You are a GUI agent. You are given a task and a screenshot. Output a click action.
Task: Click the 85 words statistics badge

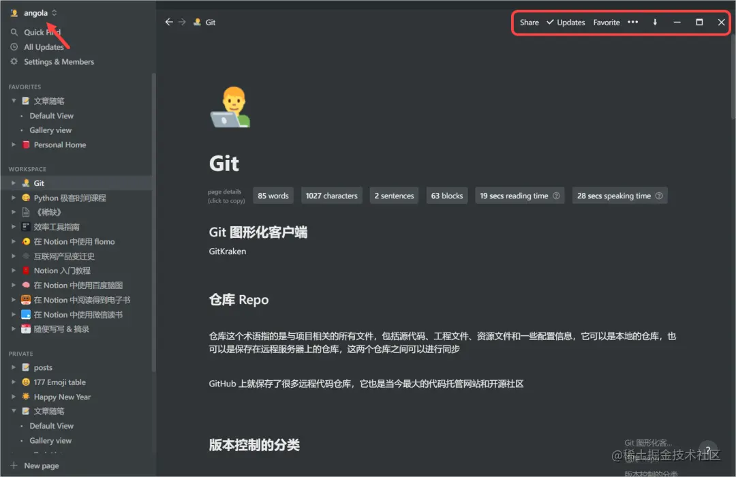point(273,196)
